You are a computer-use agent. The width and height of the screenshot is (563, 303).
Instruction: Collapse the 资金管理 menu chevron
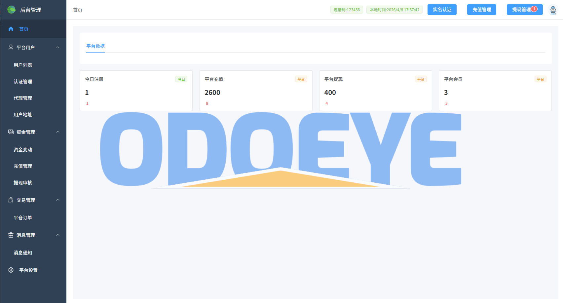coord(58,132)
